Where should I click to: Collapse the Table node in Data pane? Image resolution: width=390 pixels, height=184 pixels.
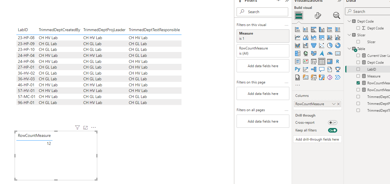349,49
